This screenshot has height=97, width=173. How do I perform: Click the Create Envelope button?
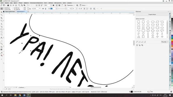[152, 14]
